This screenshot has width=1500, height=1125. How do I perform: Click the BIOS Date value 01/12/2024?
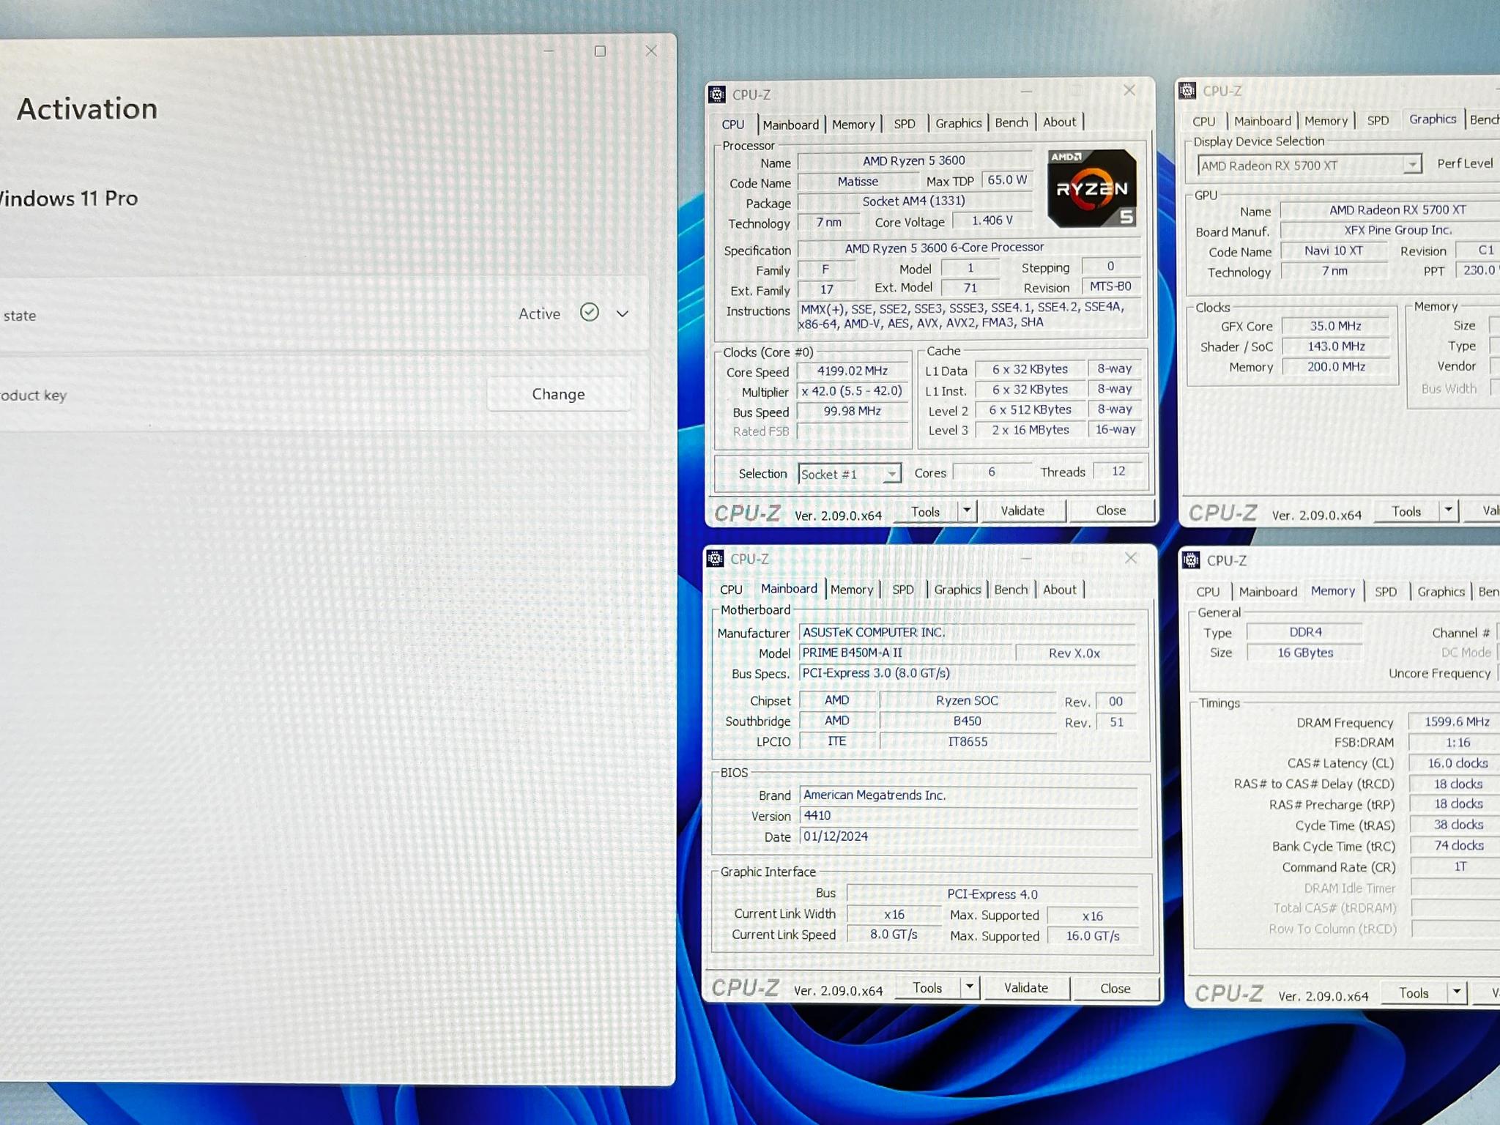[969, 836]
